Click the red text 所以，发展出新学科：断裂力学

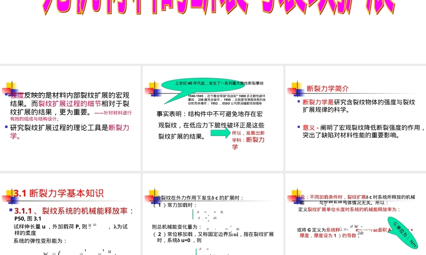[248, 140]
